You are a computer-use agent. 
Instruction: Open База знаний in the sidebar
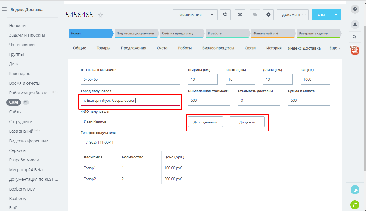(x=21, y=131)
